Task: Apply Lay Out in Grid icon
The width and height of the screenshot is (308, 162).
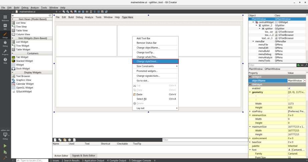Action: coord(98,12)
